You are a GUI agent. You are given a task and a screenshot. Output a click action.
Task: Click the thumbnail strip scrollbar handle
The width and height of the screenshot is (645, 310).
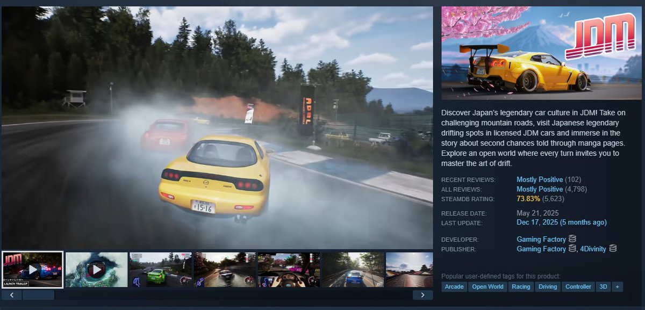coord(38,295)
